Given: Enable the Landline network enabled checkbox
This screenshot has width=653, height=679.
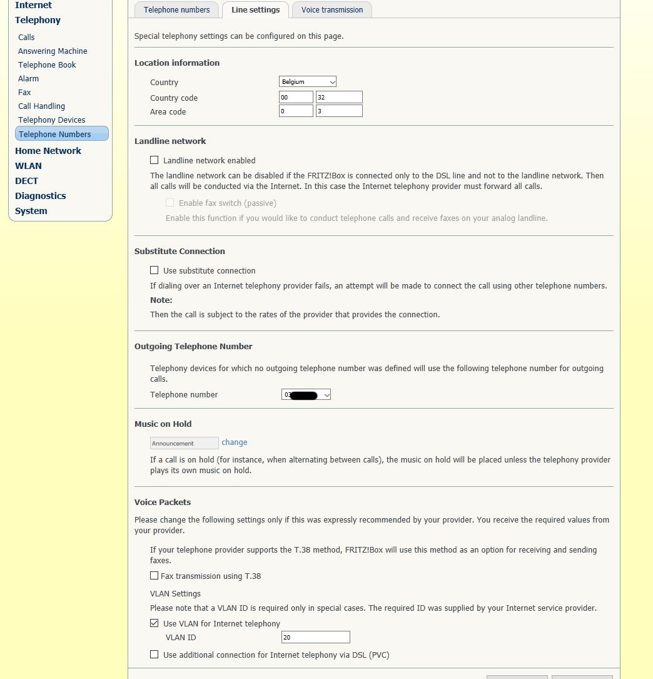Looking at the screenshot, I should pyautogui.click(x=154, y=160).
